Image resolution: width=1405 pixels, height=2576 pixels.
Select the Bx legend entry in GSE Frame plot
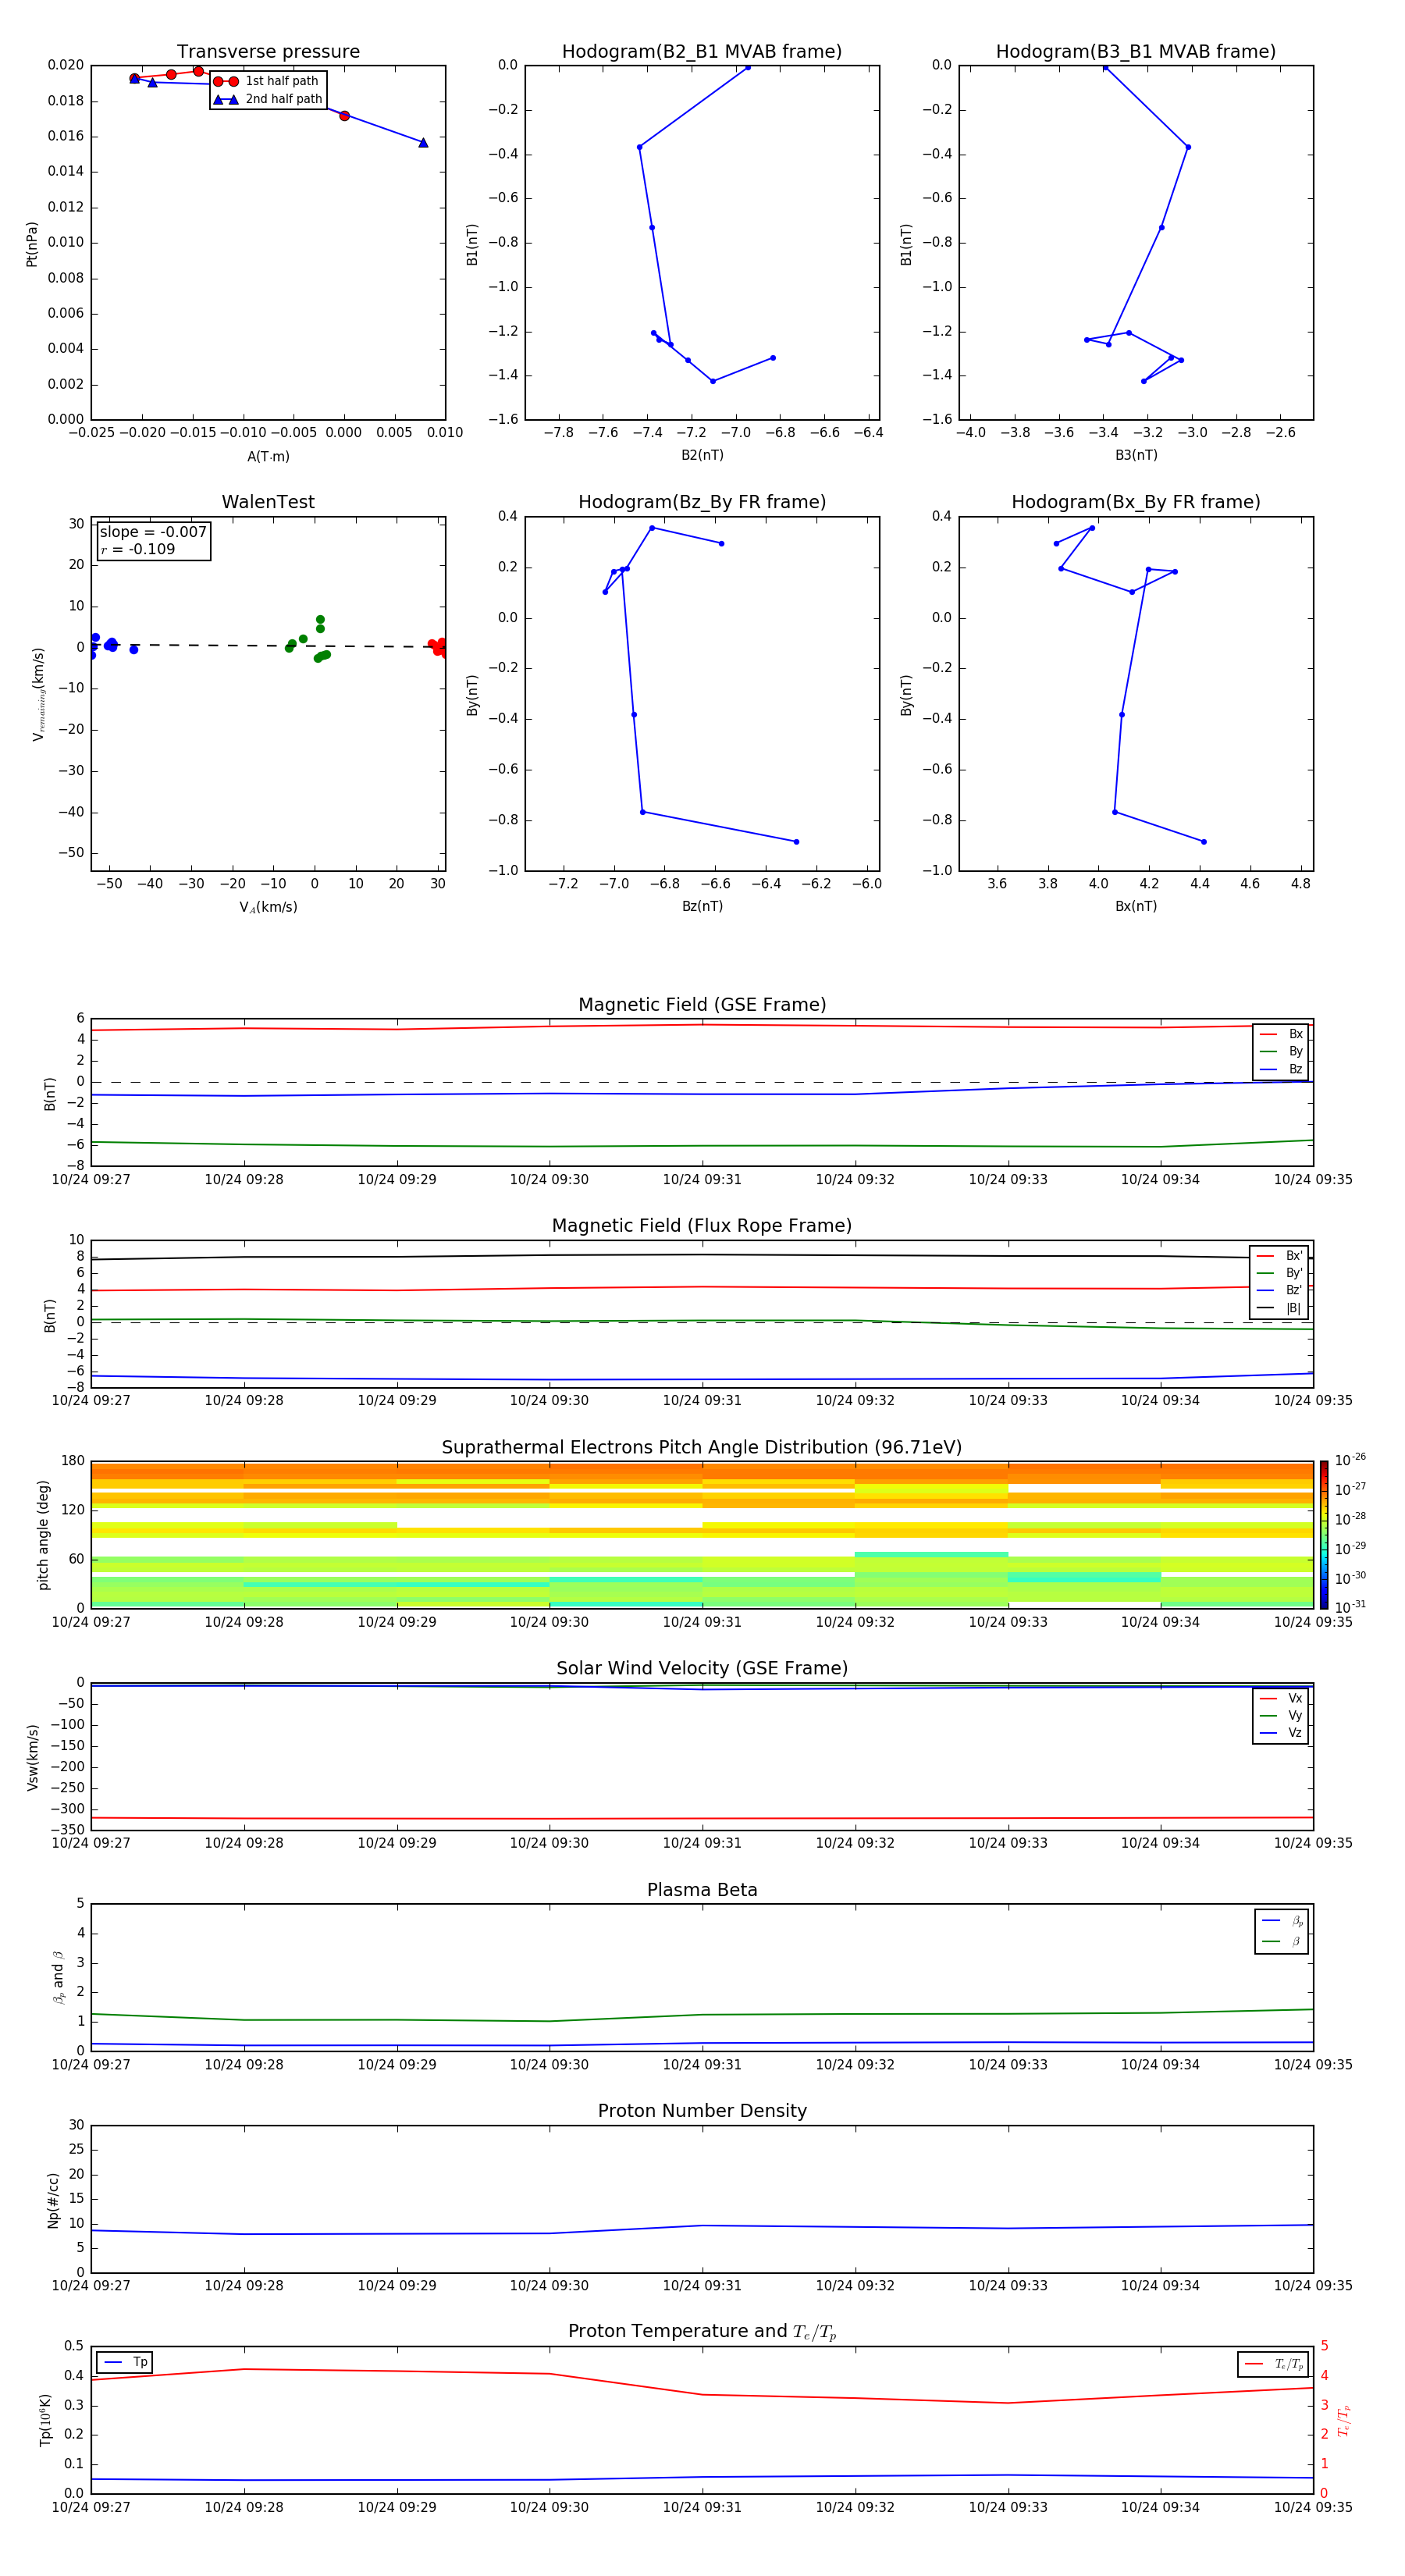coord(1281,1034)
